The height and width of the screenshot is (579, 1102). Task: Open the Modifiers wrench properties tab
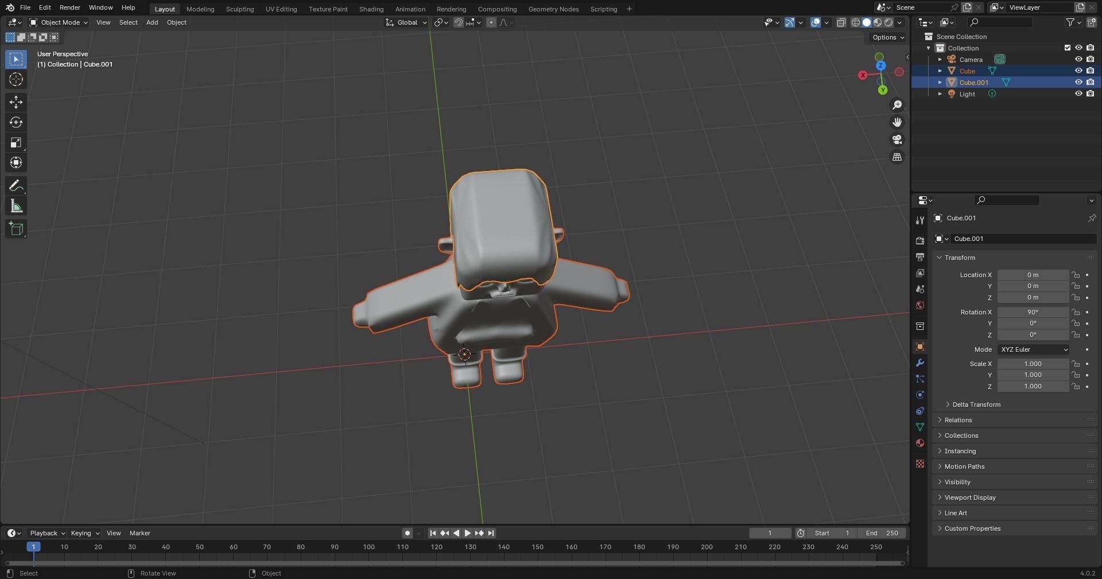pos(919,363)
